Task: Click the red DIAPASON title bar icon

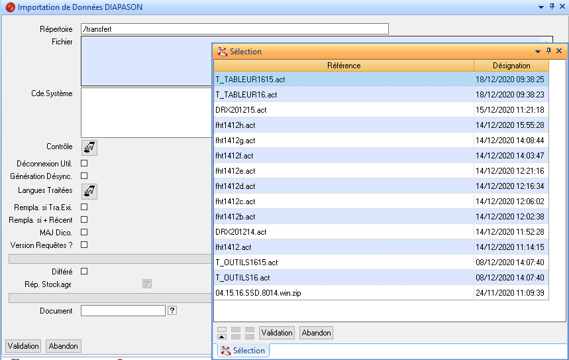Action: pyautogui.click(x=10, y=7)
